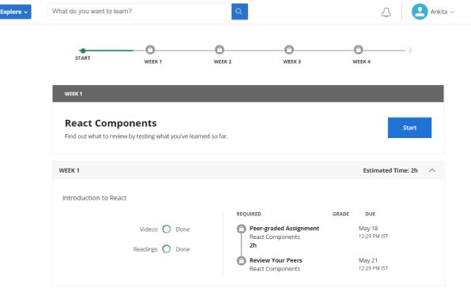Click lock icon beside Review Your Peers
The width and height of the screenshot is (471, 295).
241,260
